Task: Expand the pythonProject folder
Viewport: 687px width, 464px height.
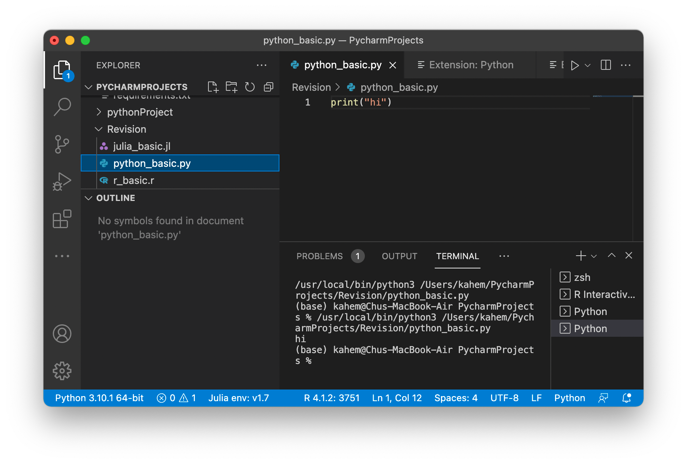Action: point(140,112)
